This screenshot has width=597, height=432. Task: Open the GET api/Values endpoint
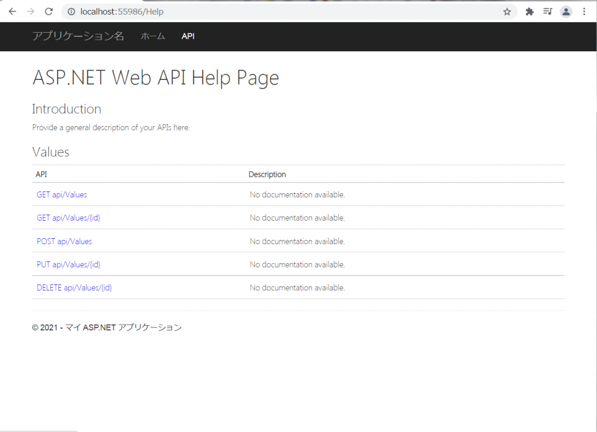click(x=61, y=194)
